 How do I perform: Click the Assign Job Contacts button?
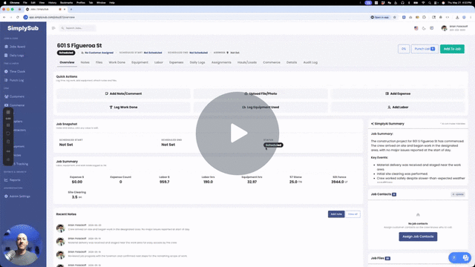[418, 237]
